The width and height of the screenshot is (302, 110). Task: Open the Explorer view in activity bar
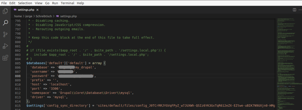5,11
